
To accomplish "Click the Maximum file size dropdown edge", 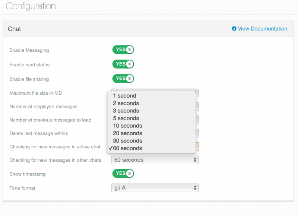I will tap(197, 93).
